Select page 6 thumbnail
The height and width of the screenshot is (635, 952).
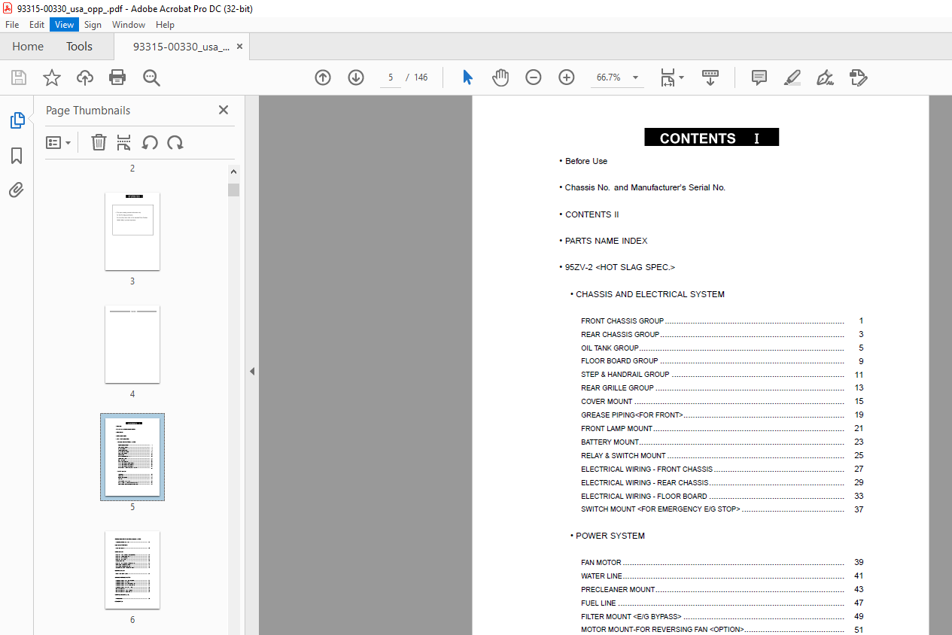coord(132,570)
